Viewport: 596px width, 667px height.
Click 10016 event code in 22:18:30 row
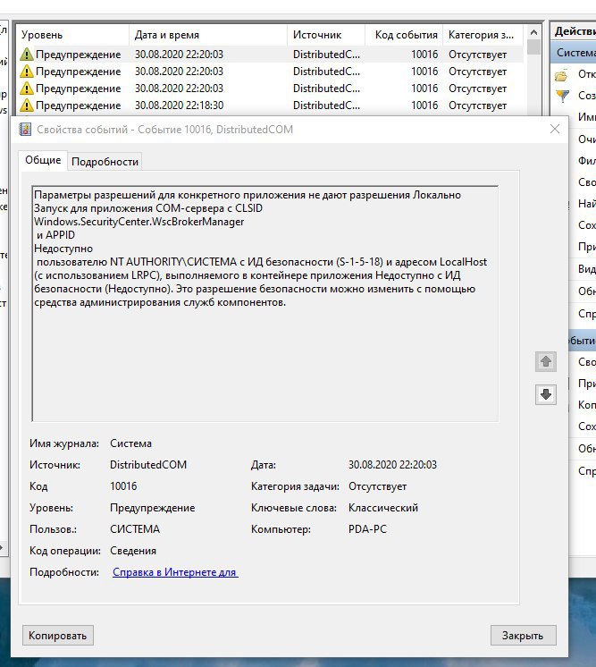pyautogui.click(x=424, y=106)
